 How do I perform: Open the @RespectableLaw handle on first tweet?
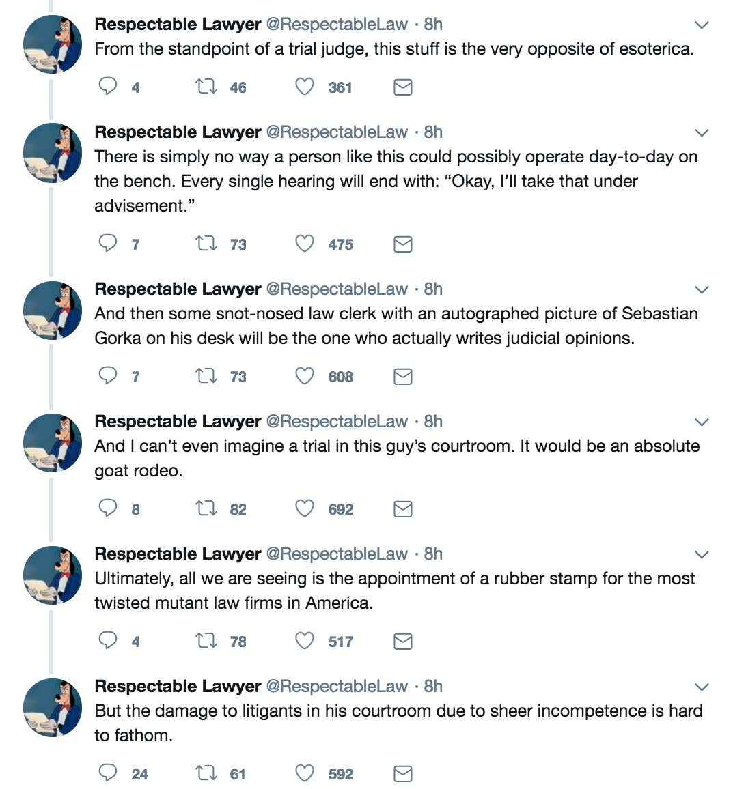pos(337,24)
